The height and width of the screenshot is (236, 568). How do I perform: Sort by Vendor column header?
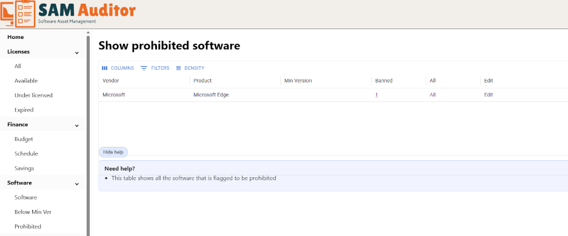click(x=111, y=81)
